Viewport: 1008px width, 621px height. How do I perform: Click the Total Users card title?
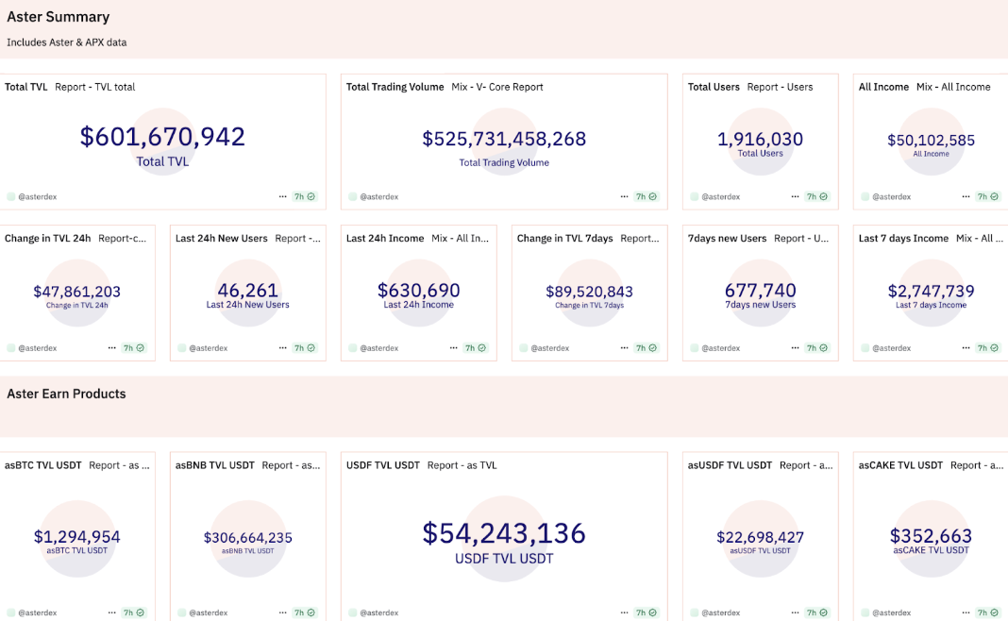coord(714,87)
